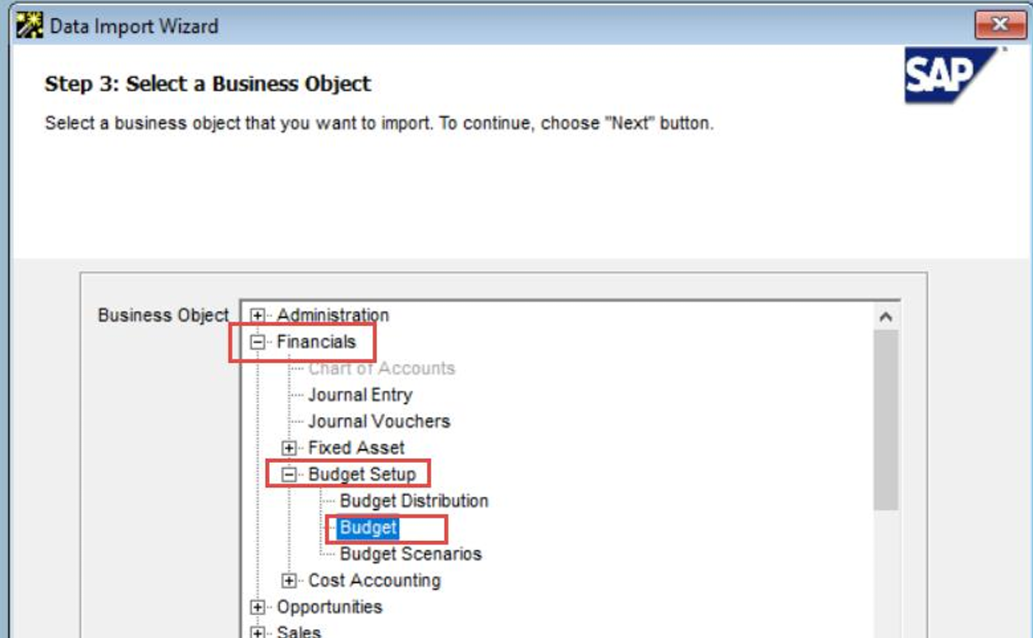Click the SAP logo
The width and height of the screenshot is (1033, 638).
click(953, 76)
